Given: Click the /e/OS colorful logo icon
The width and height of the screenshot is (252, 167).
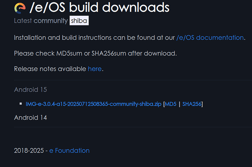Looking at the screenshot, I should [x=20, y=8].
